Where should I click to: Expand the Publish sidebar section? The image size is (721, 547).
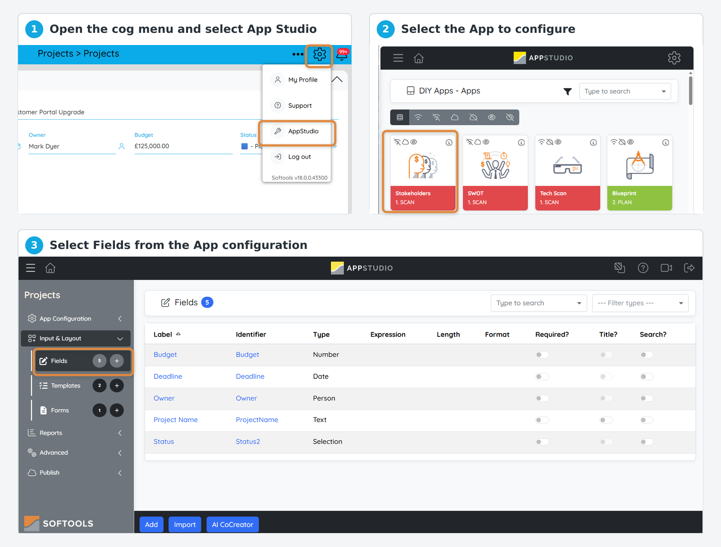pos(76,473)
